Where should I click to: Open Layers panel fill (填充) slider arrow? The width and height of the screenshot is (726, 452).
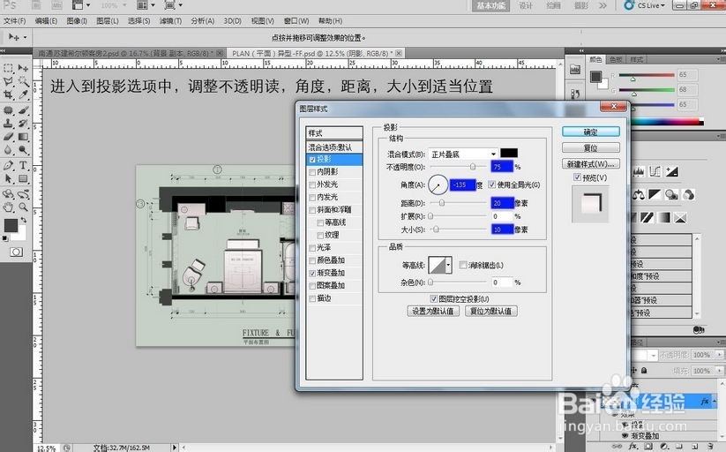tap(719, 371)
